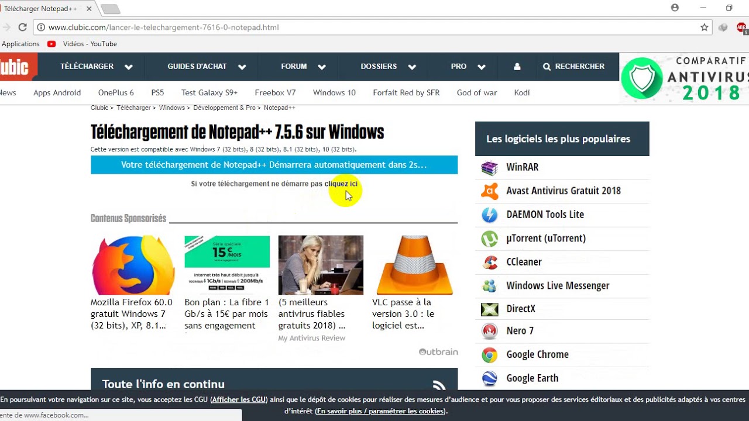This screenshot has width=749, height=421.
Task: Click the Windows breadcrumb link
Action: tap(172, 108)
